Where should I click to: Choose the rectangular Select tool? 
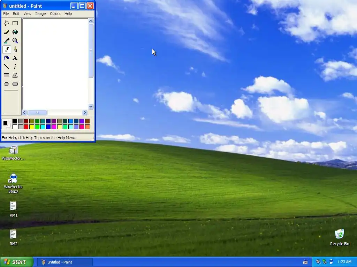click(15, 23)
